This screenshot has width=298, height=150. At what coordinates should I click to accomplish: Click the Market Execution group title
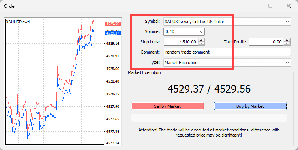144,72
